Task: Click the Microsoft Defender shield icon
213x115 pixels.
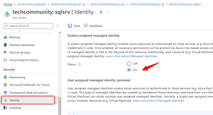Action: pyautogui.click(x=5, y=85)
